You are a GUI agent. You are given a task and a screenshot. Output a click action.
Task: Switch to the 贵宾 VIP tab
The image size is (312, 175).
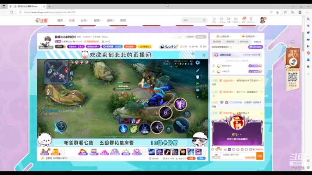pos(244,42)
